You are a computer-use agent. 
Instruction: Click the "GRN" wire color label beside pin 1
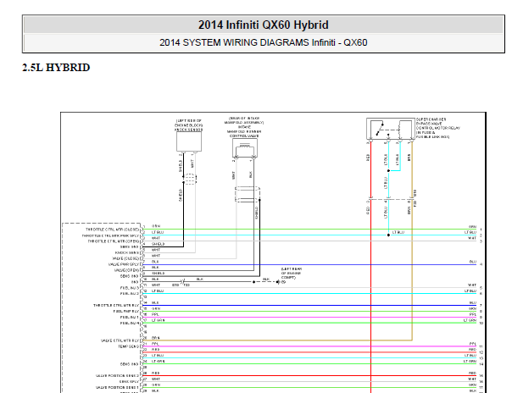[x=156, y=226]
